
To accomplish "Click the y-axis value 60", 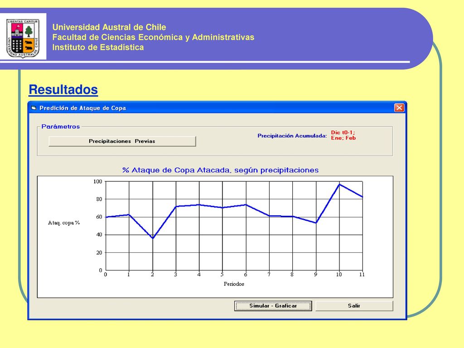I will pyautogui.click(x=99, y=217).
